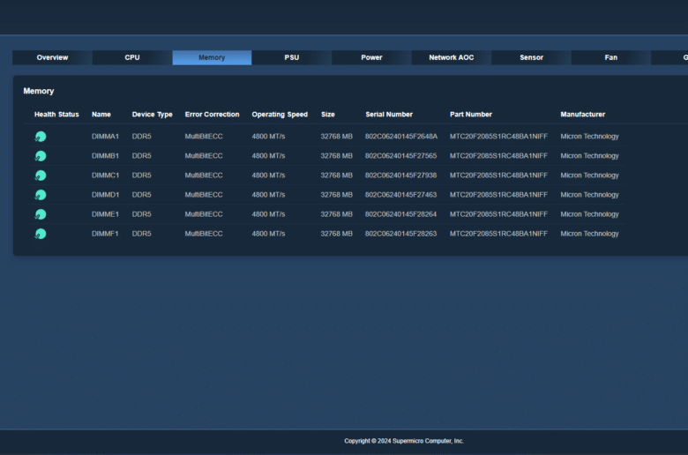Click the Size column header

(328, 115)
